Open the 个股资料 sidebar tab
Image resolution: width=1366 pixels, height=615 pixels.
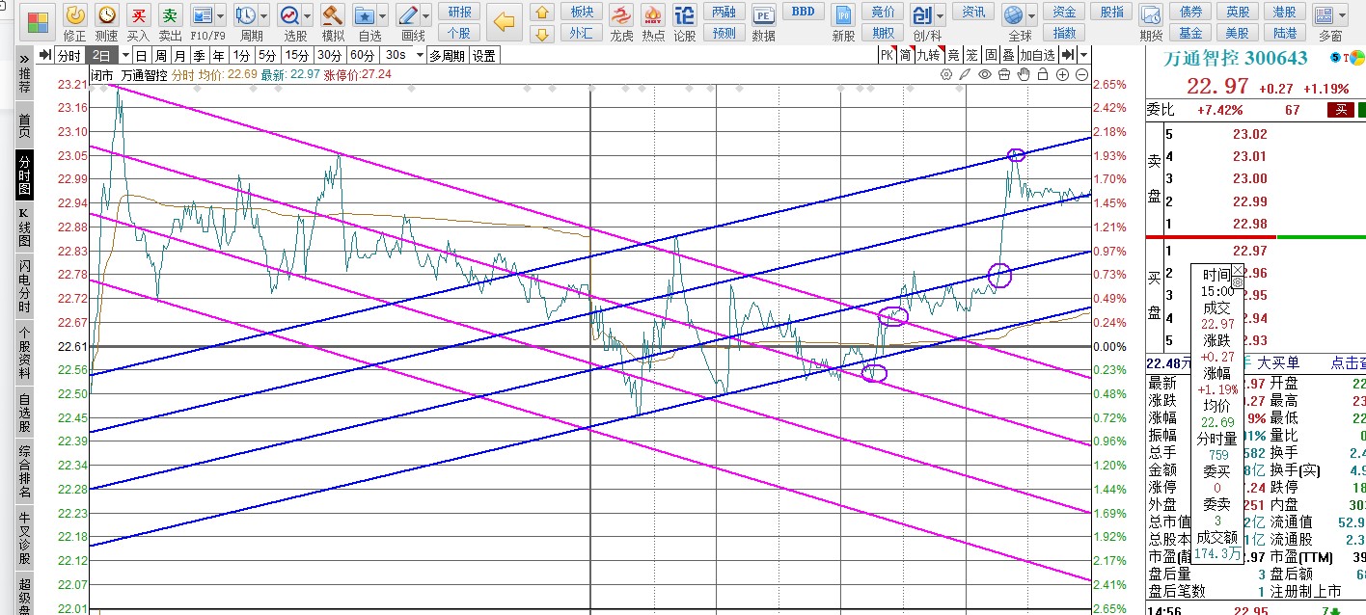click(x=25, y=351)
